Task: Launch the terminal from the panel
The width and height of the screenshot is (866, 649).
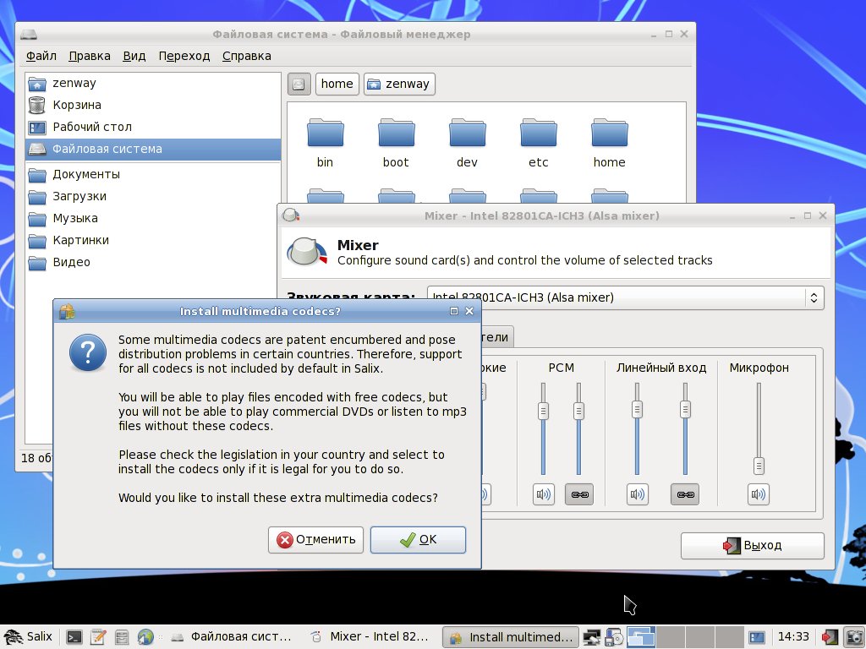Action: (74, 637)
